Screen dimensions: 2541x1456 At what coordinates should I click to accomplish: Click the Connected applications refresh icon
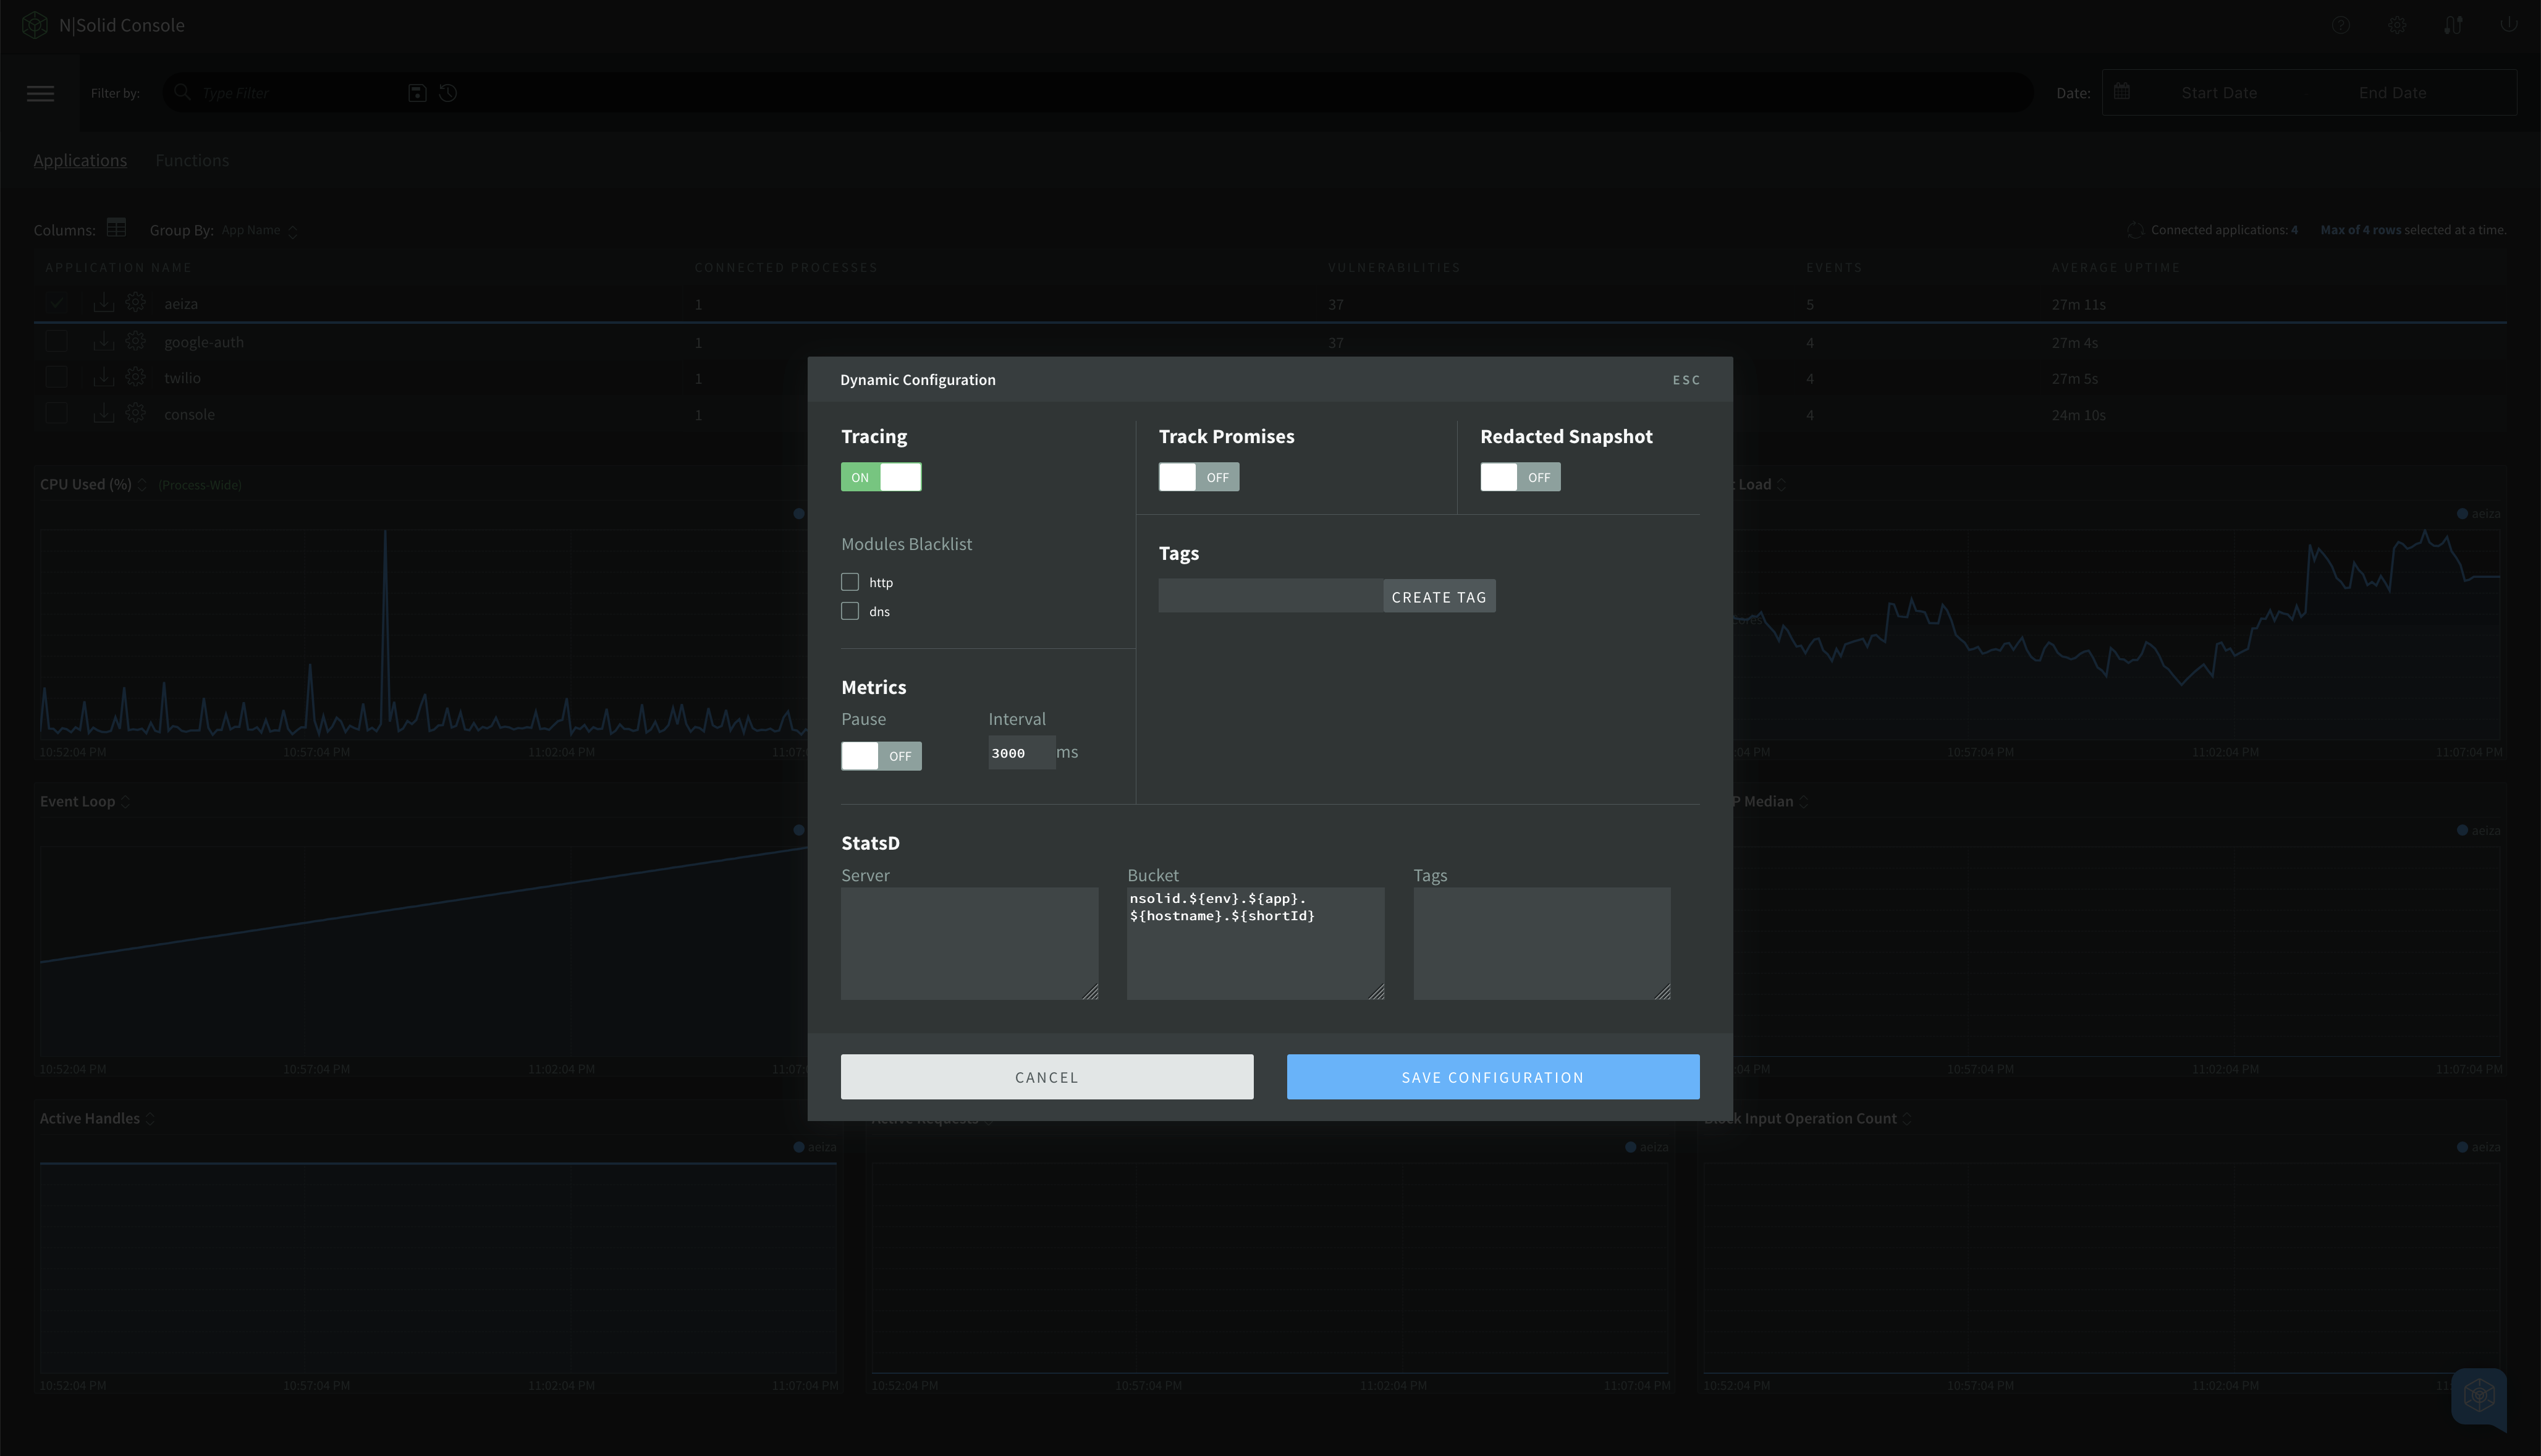(x=2135, y=230)
